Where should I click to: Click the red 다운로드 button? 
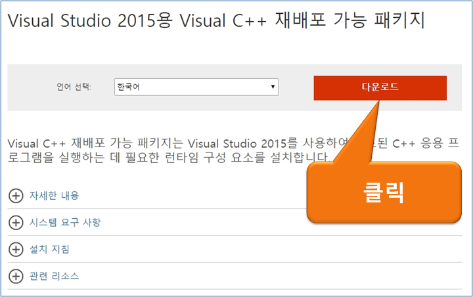[380, 88]
